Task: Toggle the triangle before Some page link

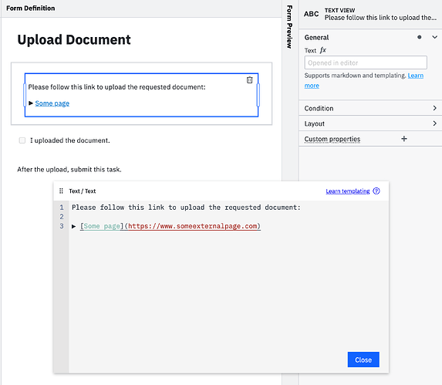Action: coord(31,103)
